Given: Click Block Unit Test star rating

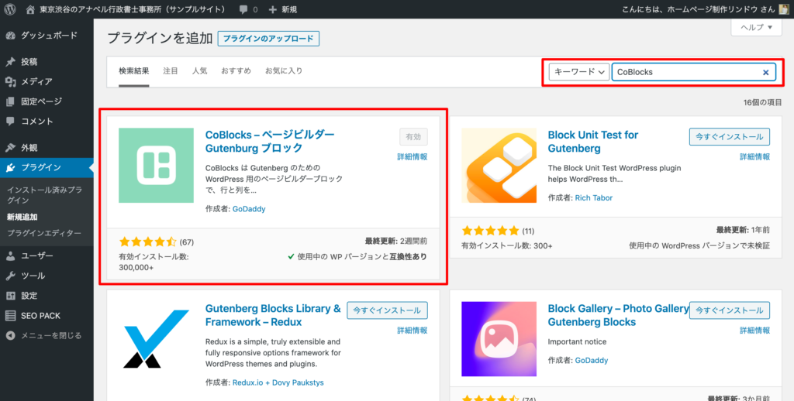Looking at the screenshot, I should coord(490,231).
